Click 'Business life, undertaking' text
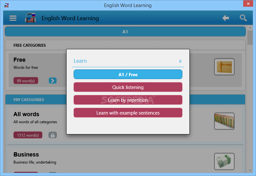This screenshot has width=256, height=176. pyautogui.click(x=35, y=162)
